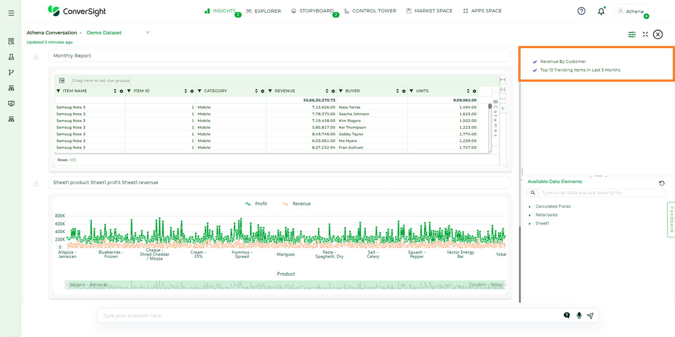Viewport: 675px width, 337px height.
Task: Switch to the Explorer tab
Action: [x=263, y=11]
